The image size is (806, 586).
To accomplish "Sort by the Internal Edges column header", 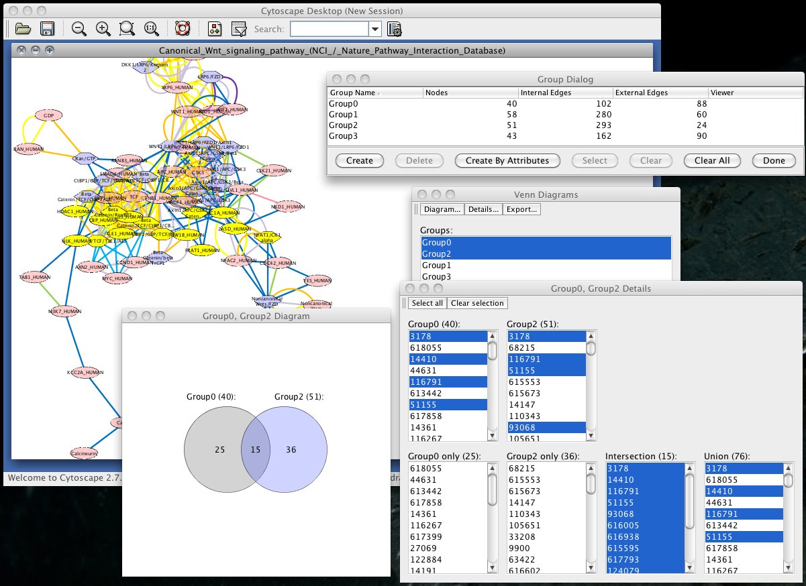I will point(566,93).
